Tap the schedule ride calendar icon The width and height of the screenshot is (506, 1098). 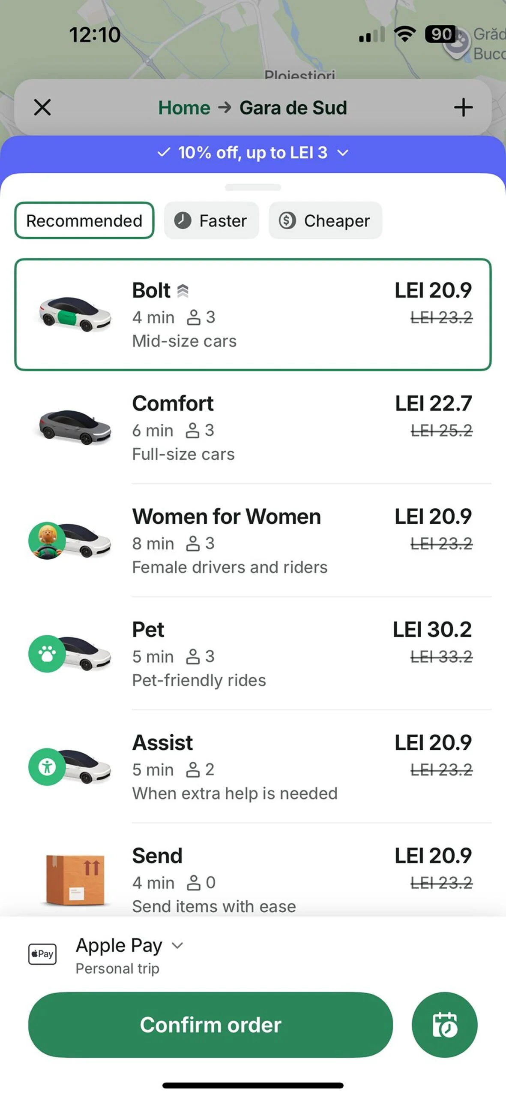coord(444,1024)
